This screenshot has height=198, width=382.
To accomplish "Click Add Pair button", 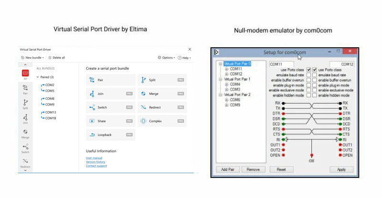I will (228, 169).
